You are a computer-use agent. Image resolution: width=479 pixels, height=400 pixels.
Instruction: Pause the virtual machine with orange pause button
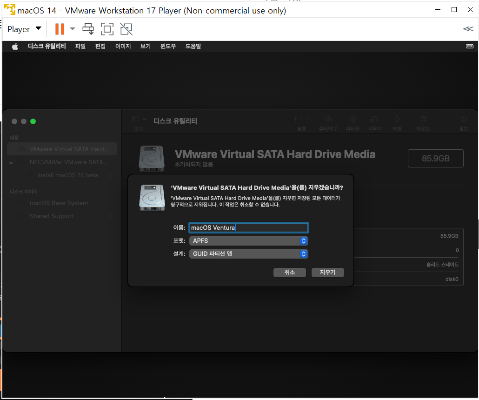[60, 29]
